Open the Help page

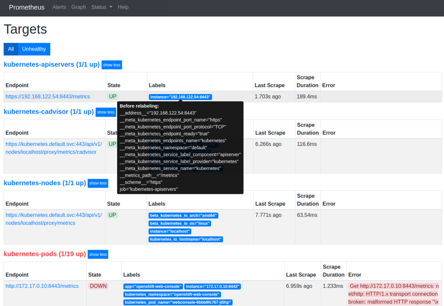click(123, 7)
